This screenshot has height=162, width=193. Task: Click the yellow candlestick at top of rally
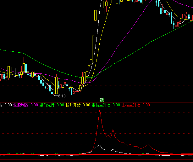[x=95, y=15]
